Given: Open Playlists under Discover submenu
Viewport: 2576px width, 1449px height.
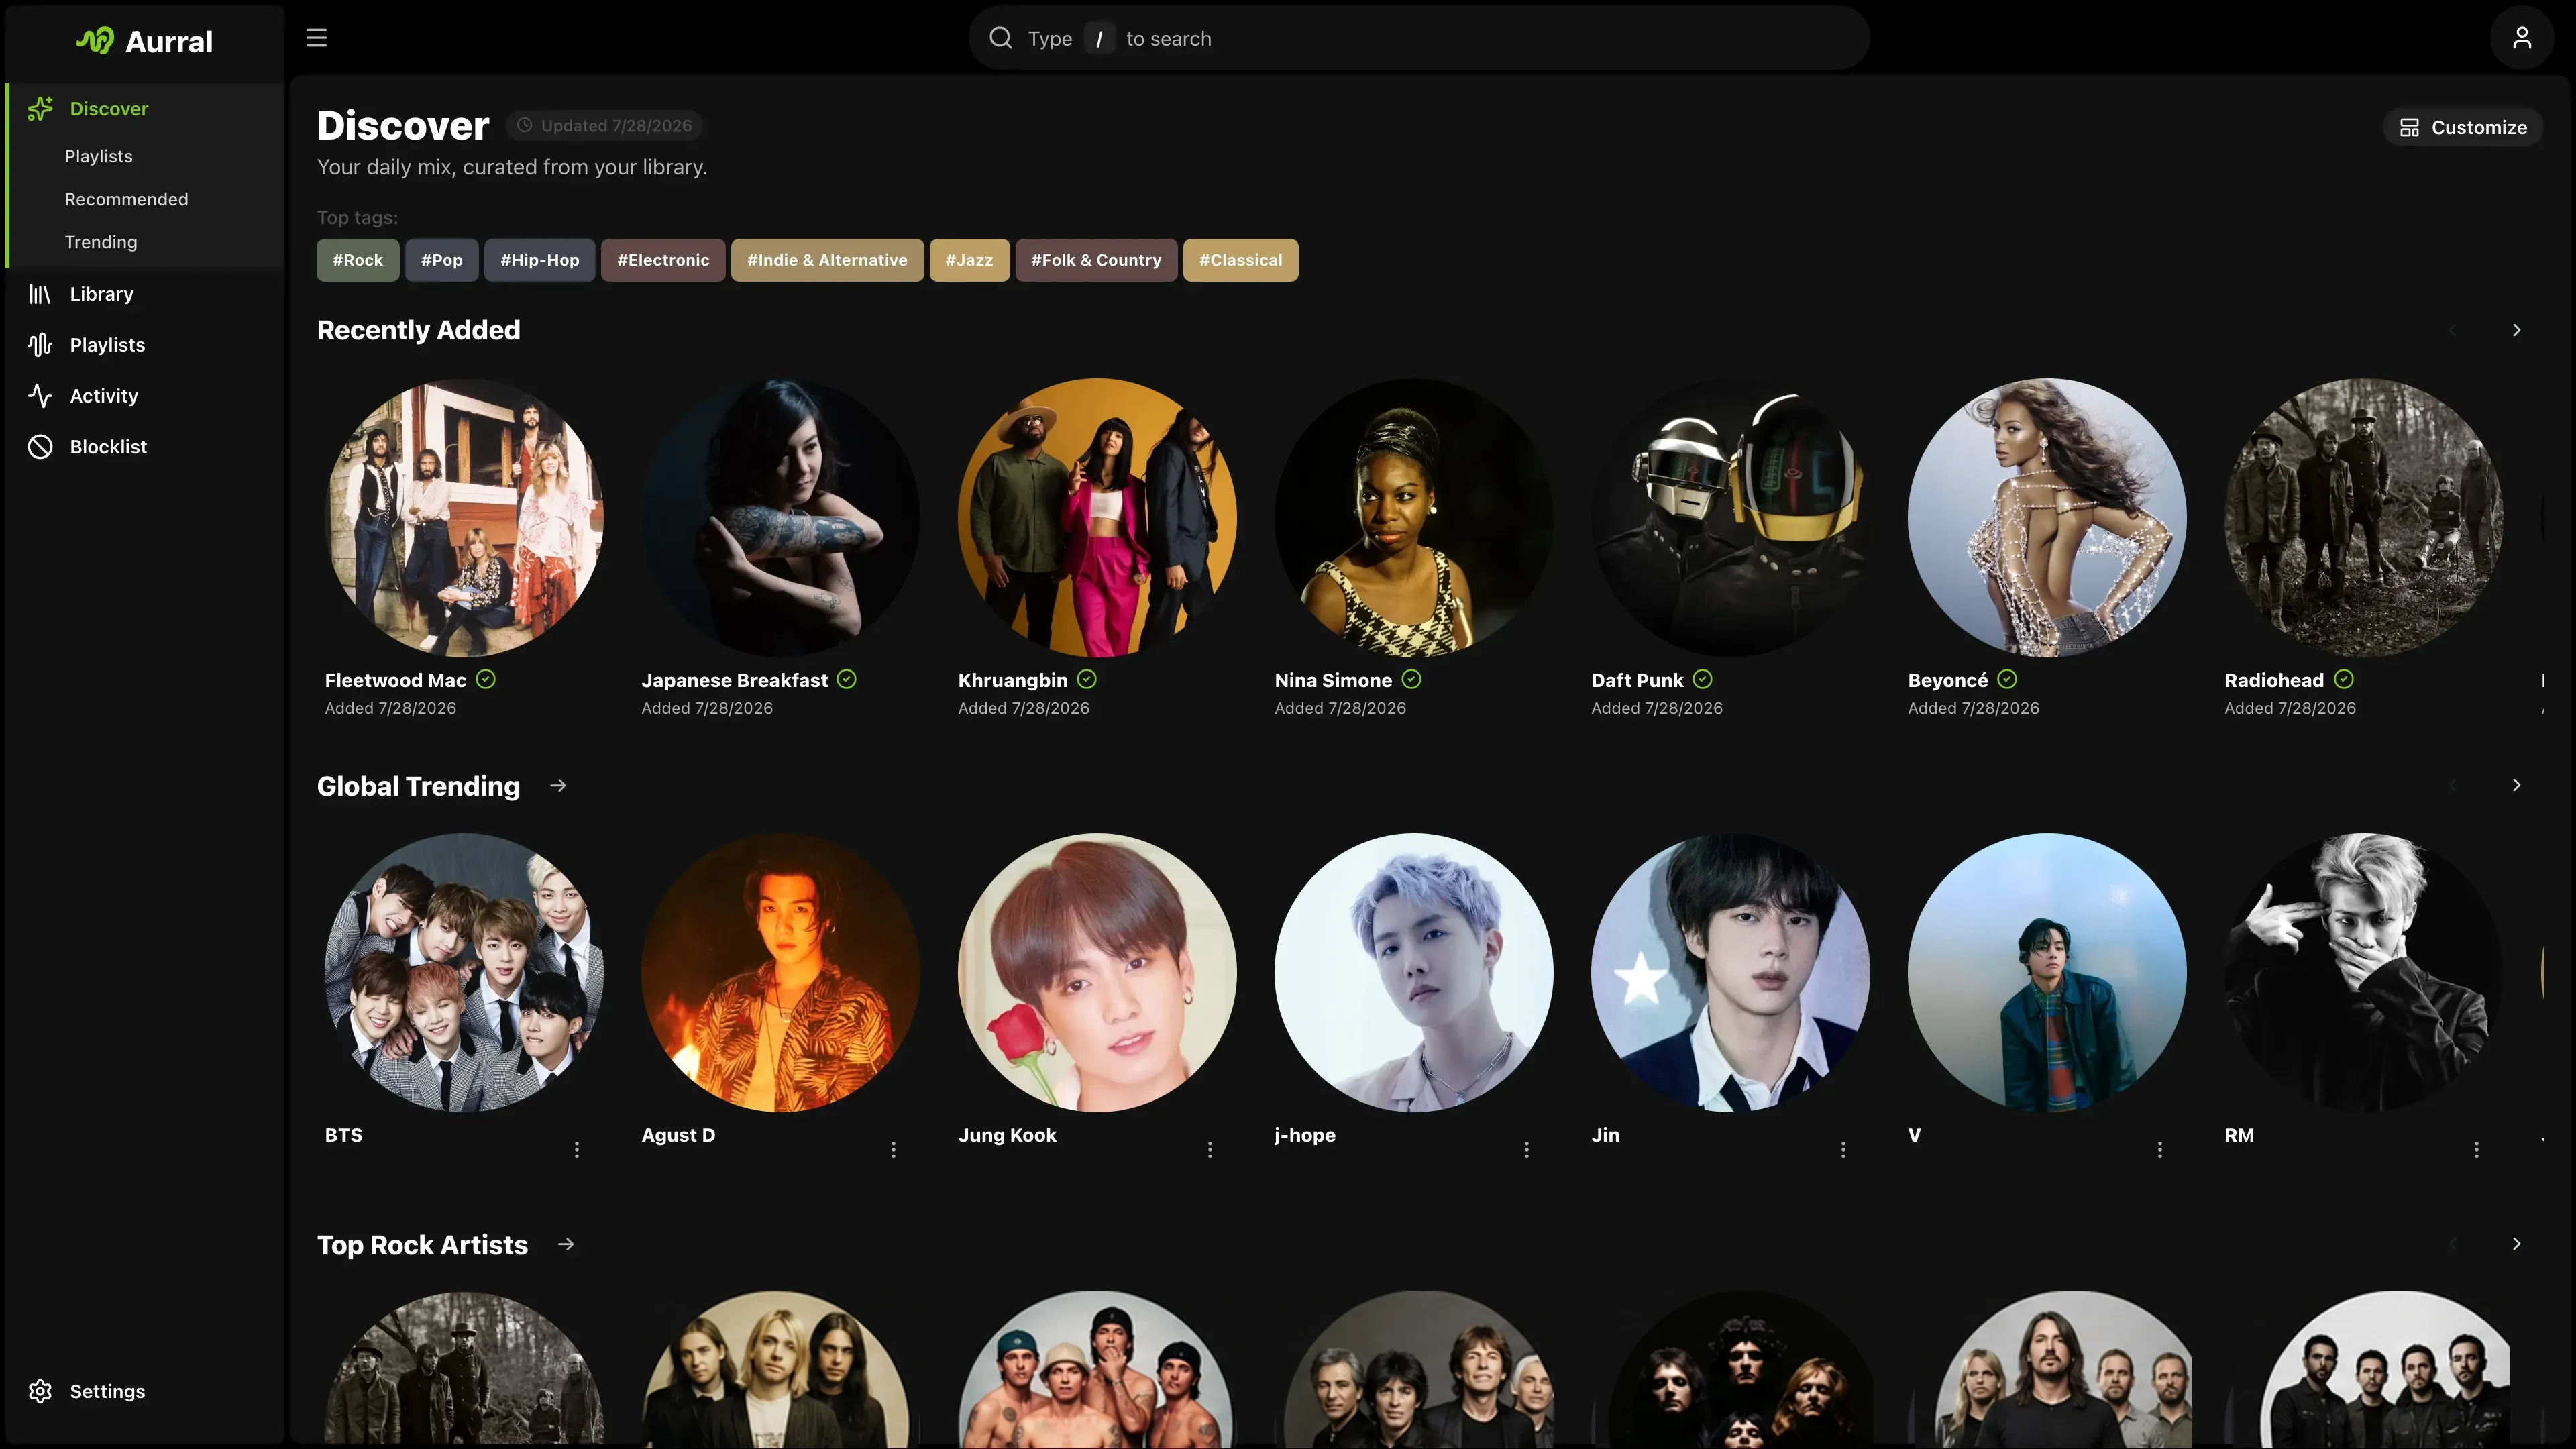Looking at the screenshot, I should click(98, 156).
